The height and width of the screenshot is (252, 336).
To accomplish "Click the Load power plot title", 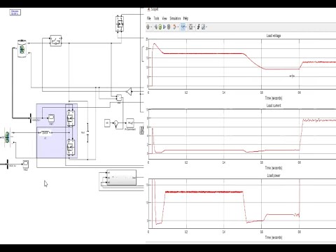I will pos(274,176).
